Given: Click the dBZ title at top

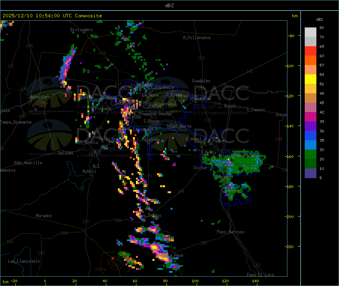Looking at the screenshot, I should point(169,6).
